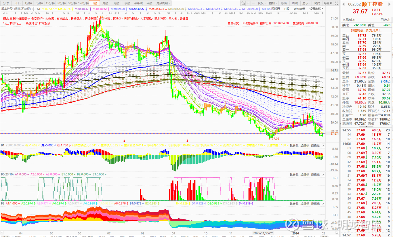The height and width of the screenshot is (237, 393).
Task: Switch to 15分钟 chart tab
Action: pos(50,3)
